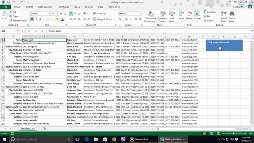The image size is (254, 143).
Task: Click AutoSum sigma button
Action: [x=210, y=12]
